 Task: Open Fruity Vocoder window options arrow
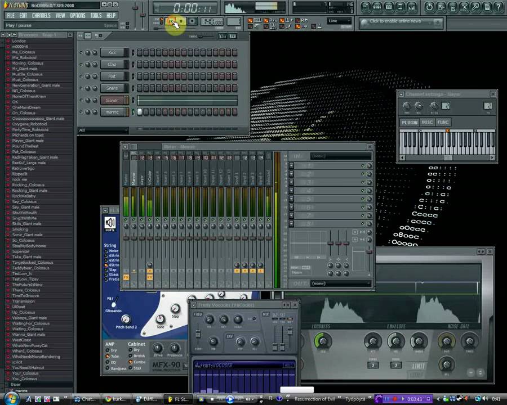click(193, 305)
